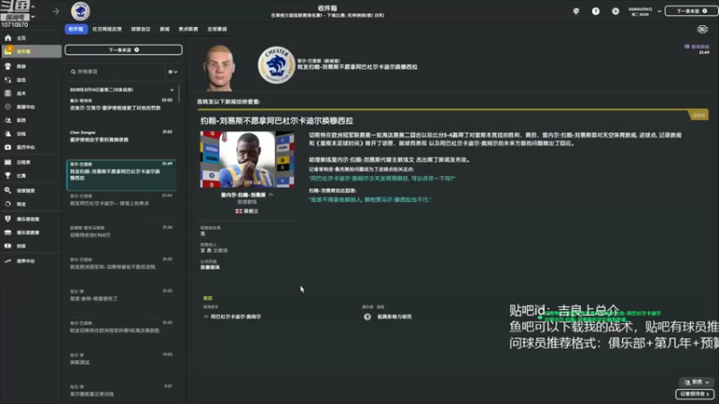
Task: Open the 日程表 schedule calendar icon
Action: [x=8, y=162]
